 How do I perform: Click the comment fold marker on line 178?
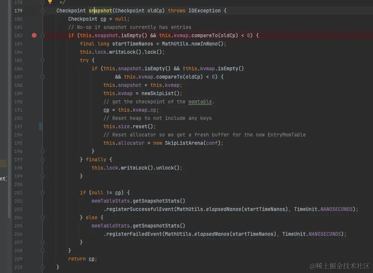click(x=42, y=2)
